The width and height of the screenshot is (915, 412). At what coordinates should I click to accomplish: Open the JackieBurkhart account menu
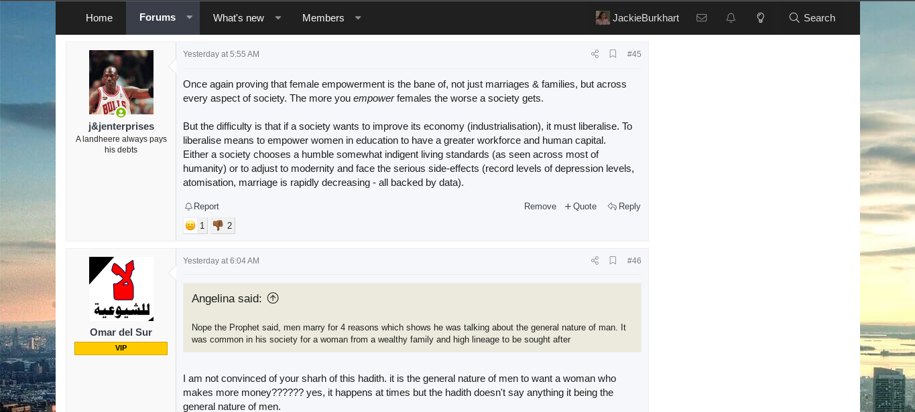click(637, 18)
